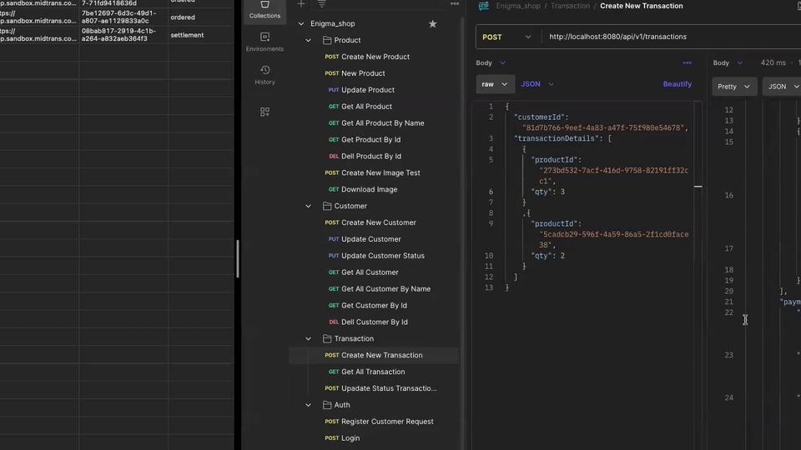This screenshot has width=801, height=450.
Task: Click the 08bab817 ID cell in left table
Action: coord(123,35)
